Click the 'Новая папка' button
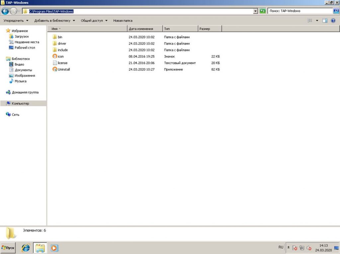The width and height of the screenshot is (340, 254). [x=123, y=21]
